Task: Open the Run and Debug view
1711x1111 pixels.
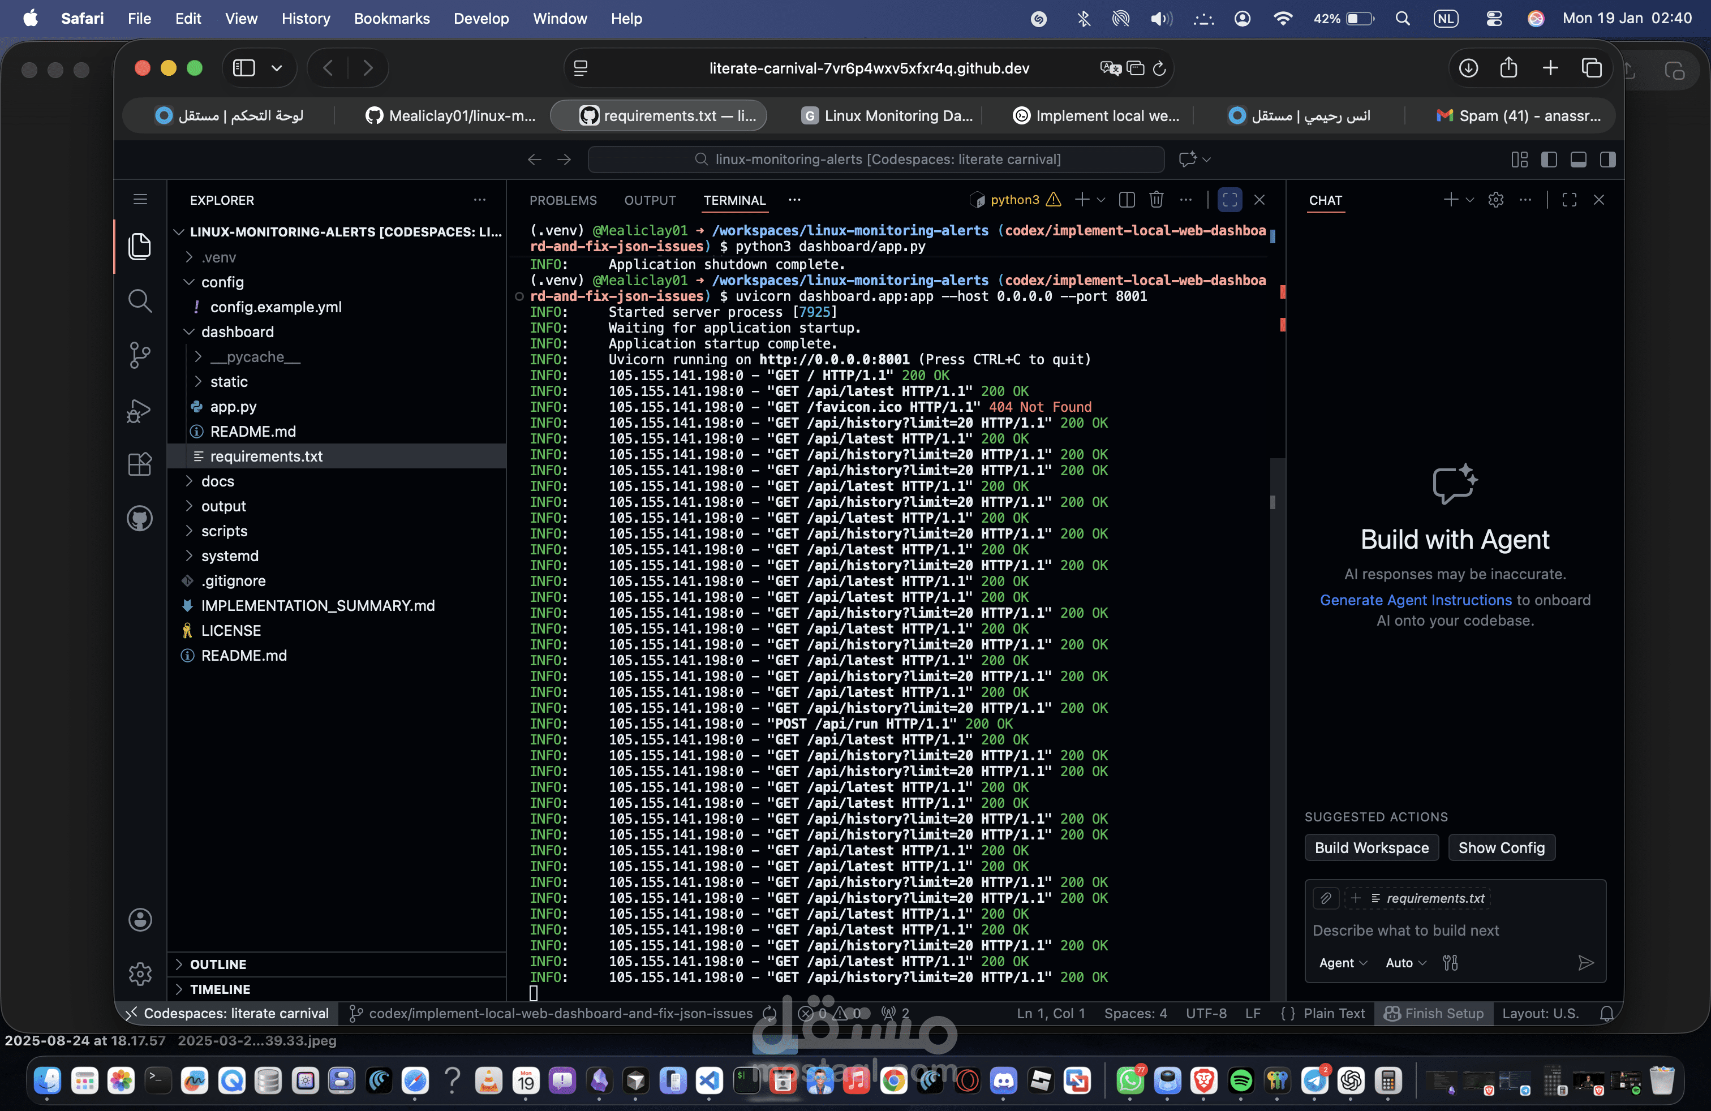Action: coord(139,411)
